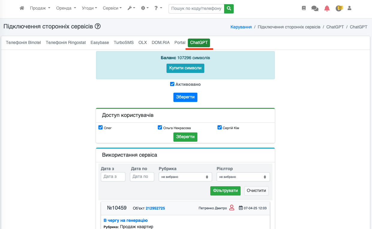Expand the Рубрика dropdown

tap(185, 177)
